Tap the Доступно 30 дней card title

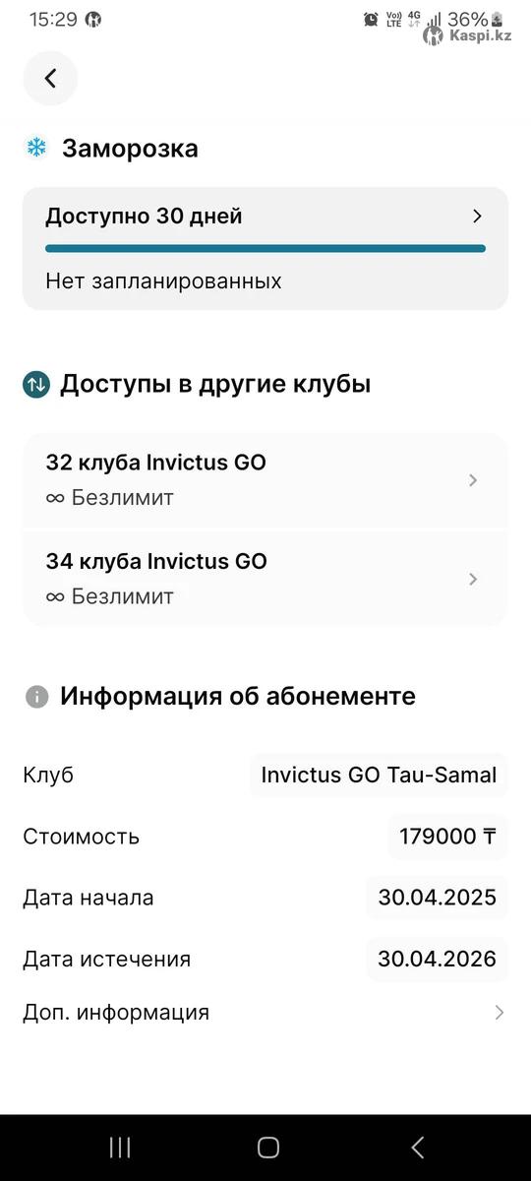(144, 217)
